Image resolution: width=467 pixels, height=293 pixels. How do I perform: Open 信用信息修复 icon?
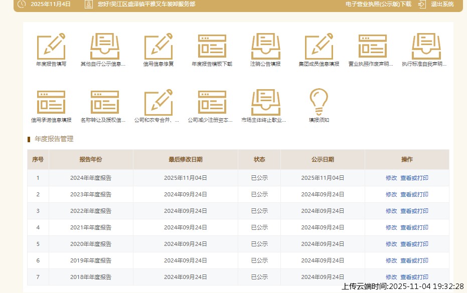pos(159,47)
